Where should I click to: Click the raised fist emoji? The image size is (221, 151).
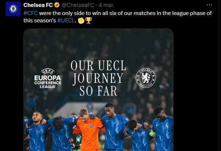pos(81,21)
